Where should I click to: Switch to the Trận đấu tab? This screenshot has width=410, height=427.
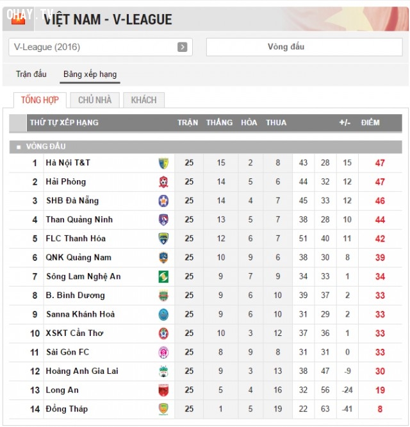[x=31, y=74]
